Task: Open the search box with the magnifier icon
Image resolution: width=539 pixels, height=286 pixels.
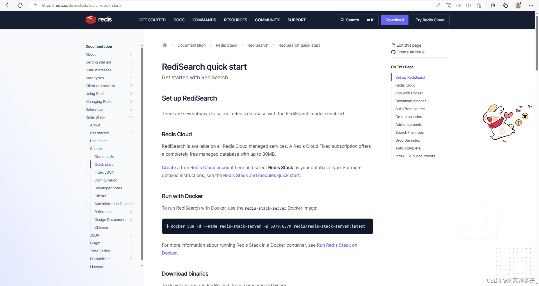Action: [342, 20]
